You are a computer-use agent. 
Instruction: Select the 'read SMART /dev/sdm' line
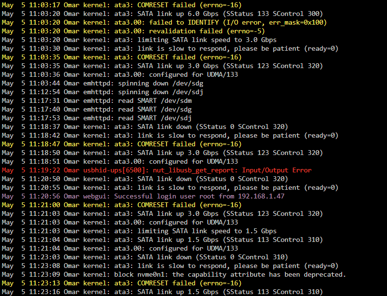point(97,100)
